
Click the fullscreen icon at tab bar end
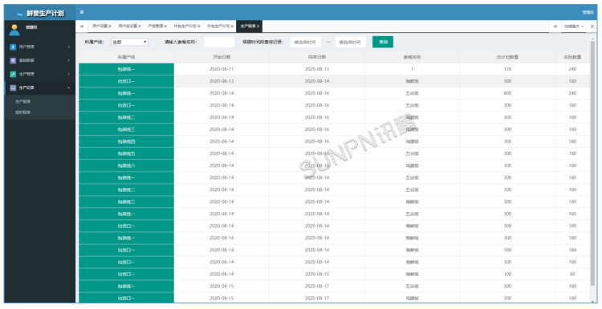(592, 26)
